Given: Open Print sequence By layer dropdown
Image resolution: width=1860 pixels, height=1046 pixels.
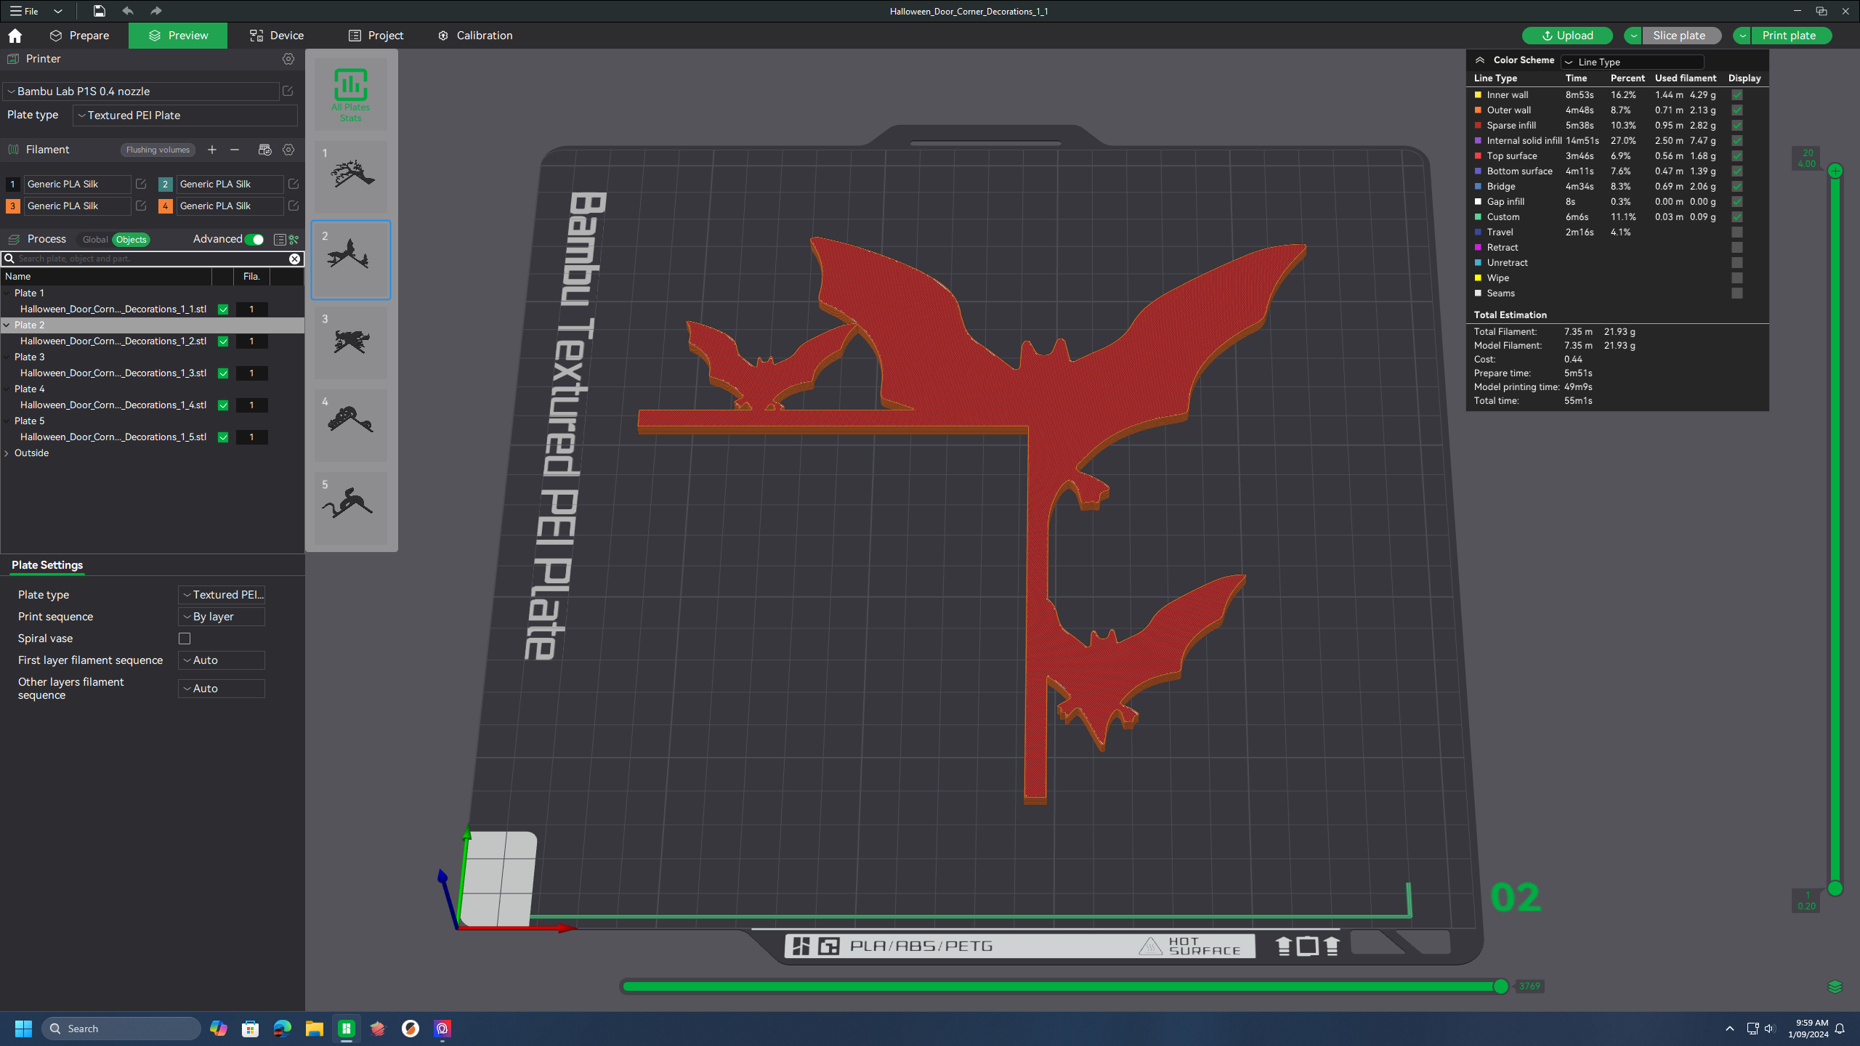Looking at the screenshot, I should click(221, 617).
